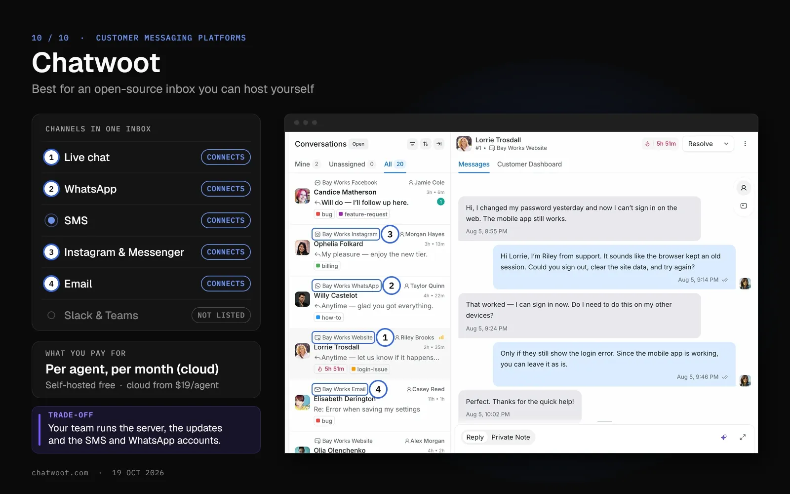Collapse the conversation list panel icon
The width and height of the screenshot is (790, 494).
pos(439,144)
